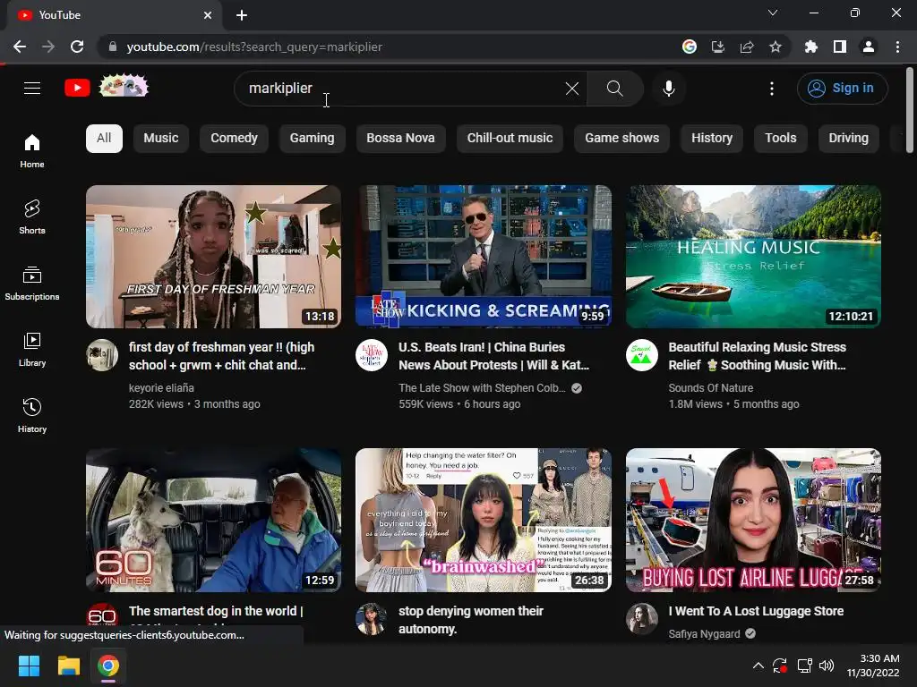This screenshot has height=687, width=917.
Task: Open the YouTube doodle next to logo
Action: click(x=124, y=87)
